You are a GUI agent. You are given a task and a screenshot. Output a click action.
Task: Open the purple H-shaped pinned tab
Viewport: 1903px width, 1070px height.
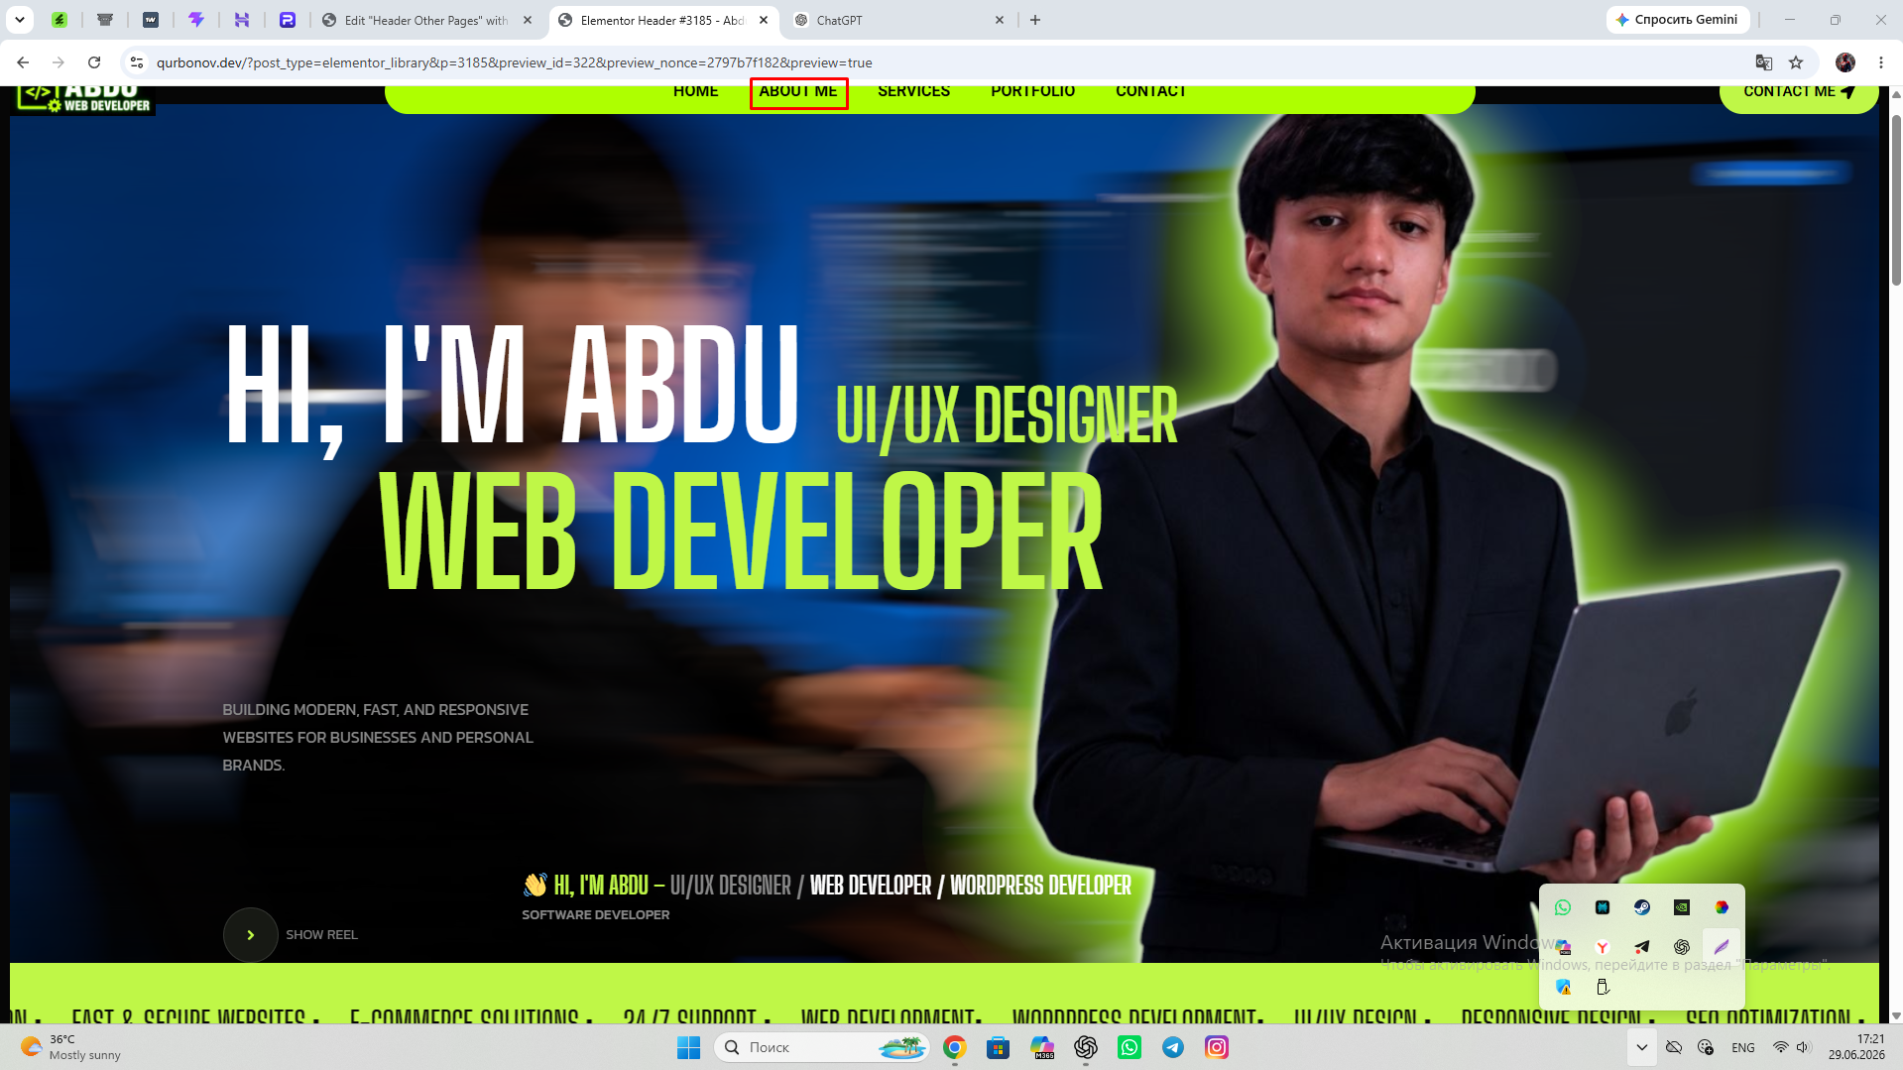[x=242, y=20]
